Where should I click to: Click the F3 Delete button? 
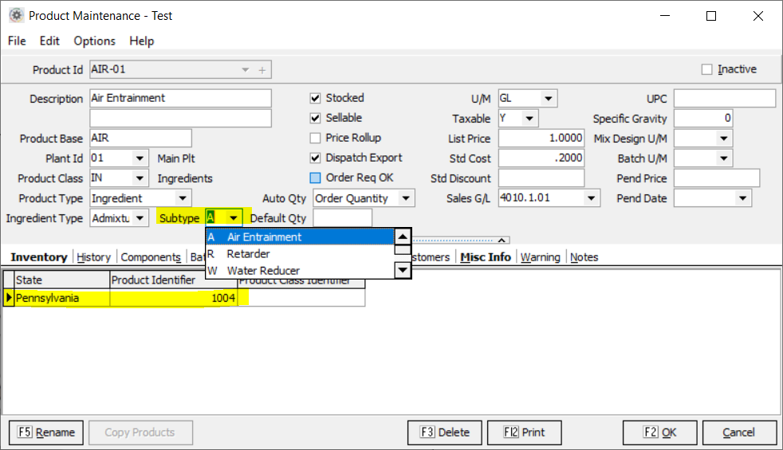(x=443, y=432)
